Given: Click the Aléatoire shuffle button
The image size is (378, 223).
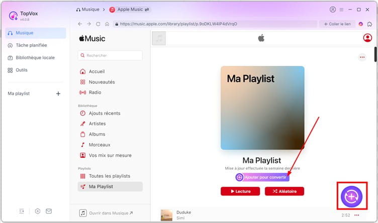Looking at the screenshot, I should [285, 191].
